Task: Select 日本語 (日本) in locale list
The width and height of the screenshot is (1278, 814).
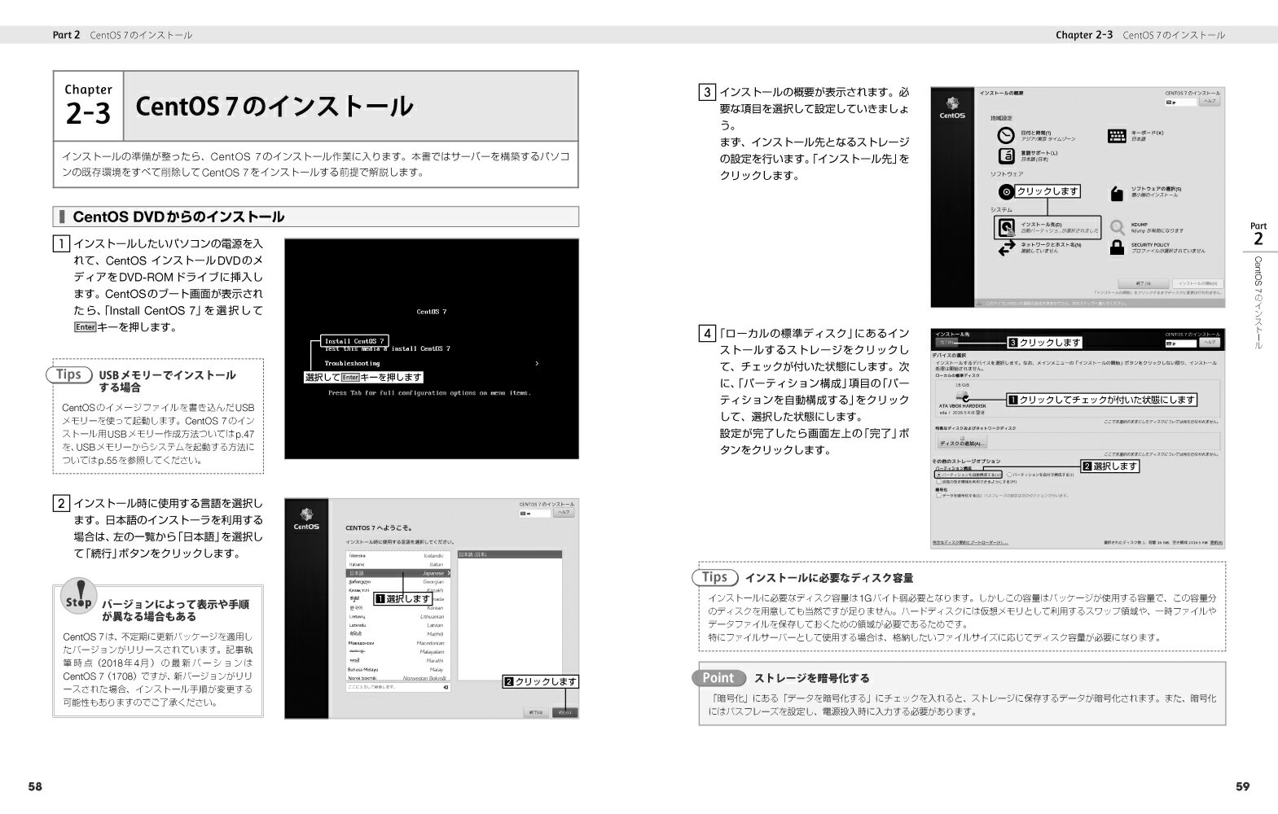Action: (510, 554)
